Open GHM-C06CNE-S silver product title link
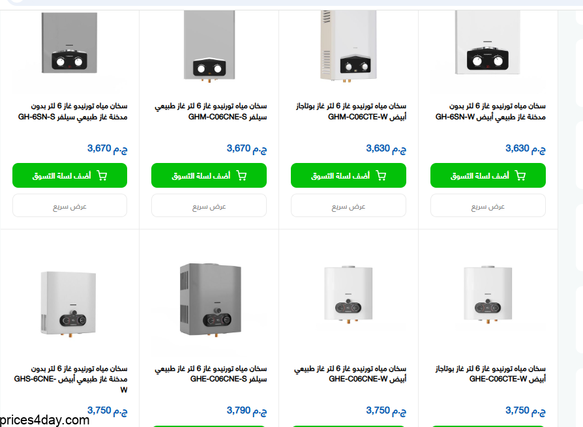The height and width of the screenshot is (427, 583). 211,111
